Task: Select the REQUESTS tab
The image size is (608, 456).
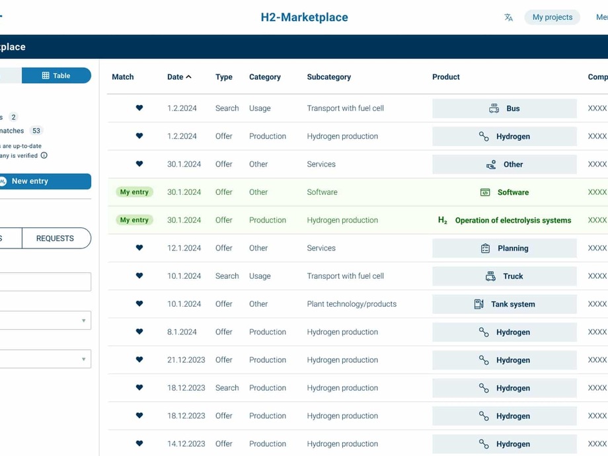Action: (56, 239)
